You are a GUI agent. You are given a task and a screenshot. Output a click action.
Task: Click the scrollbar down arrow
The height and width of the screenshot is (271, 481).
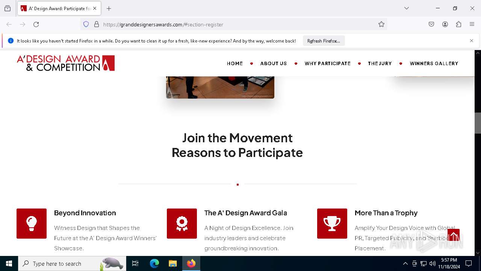coord(478,253)
